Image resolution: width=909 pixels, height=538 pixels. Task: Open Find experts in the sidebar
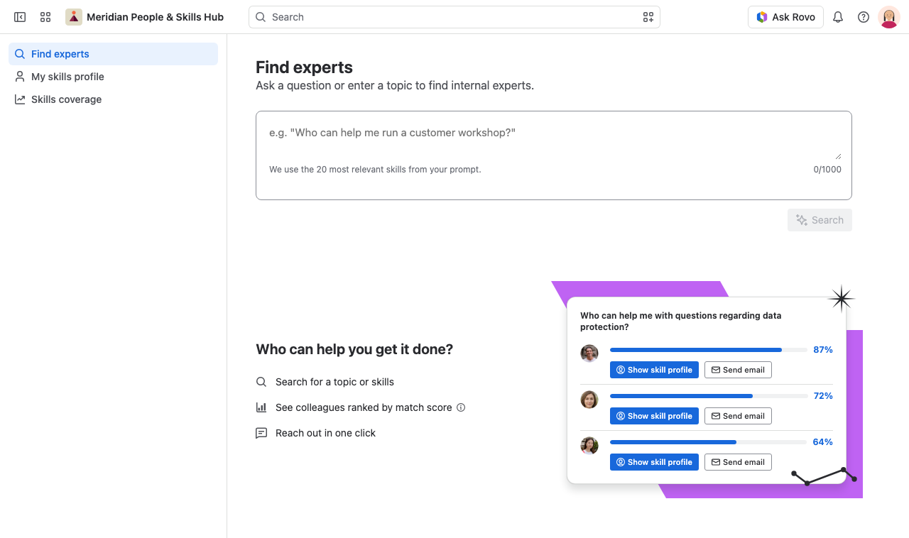tap(114, 54)
